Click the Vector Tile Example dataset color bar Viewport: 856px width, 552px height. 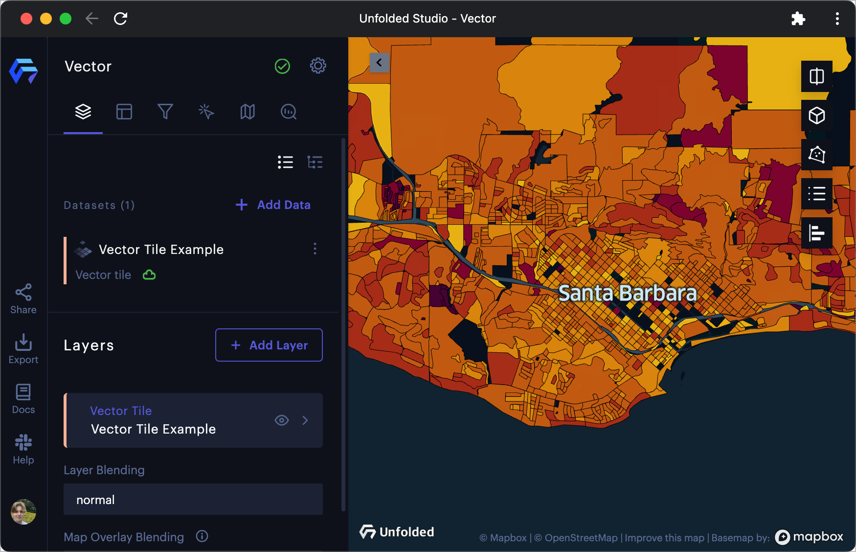pos(65,261)
